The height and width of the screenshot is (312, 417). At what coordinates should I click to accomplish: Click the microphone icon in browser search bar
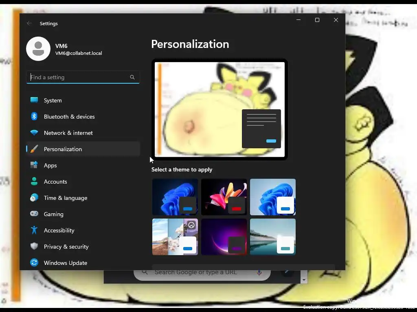click(x=259, y=273)
